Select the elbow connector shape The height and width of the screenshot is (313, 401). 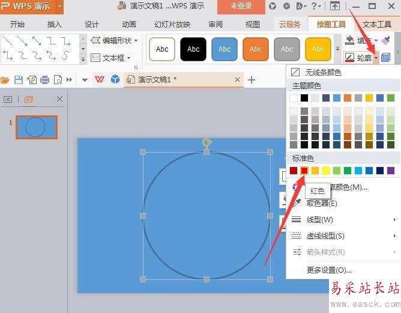(51, 41)
